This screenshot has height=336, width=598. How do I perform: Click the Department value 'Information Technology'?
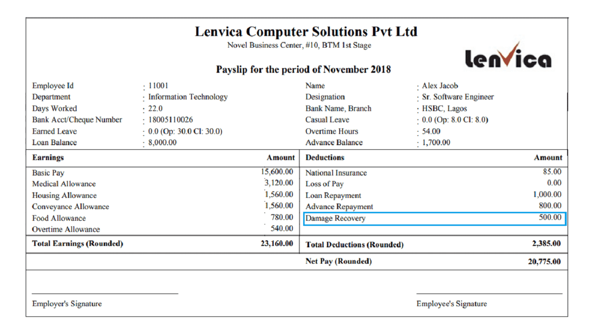[x=188, y=97]
